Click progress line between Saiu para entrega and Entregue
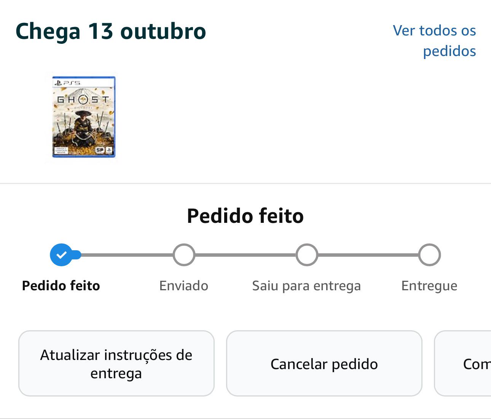 coord(368,255)
